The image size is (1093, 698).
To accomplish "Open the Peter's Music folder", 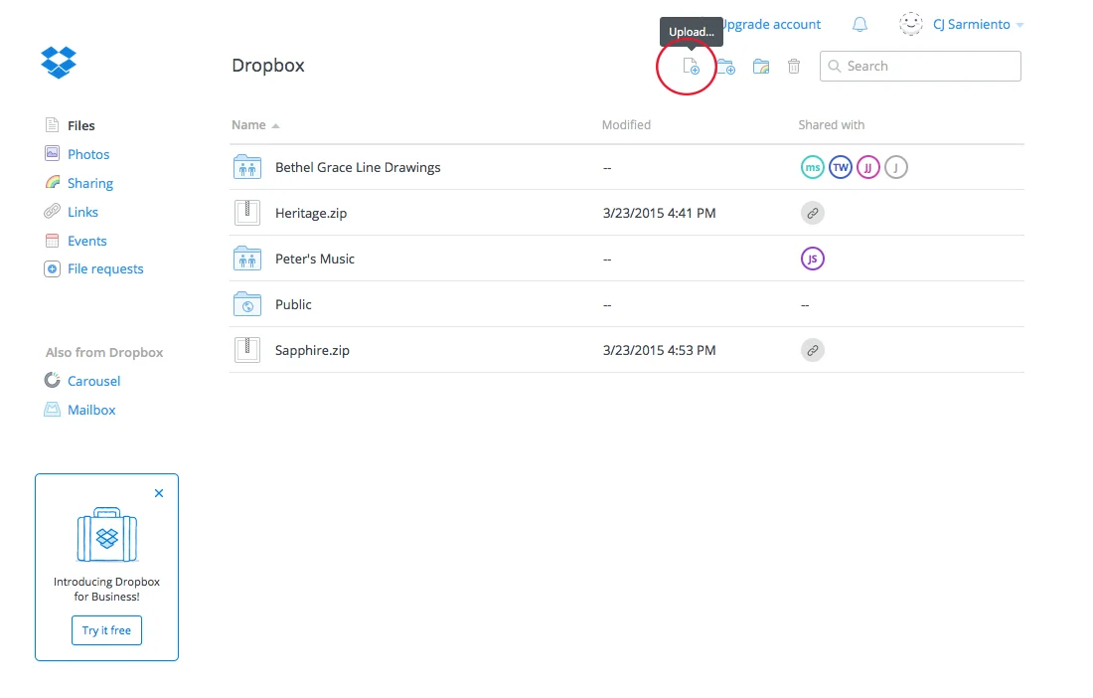I will tap(314, 259).
